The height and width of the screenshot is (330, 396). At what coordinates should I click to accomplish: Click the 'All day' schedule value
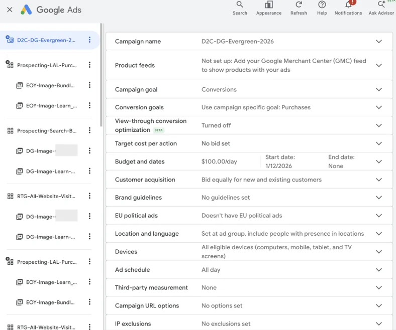pos(211,270)
